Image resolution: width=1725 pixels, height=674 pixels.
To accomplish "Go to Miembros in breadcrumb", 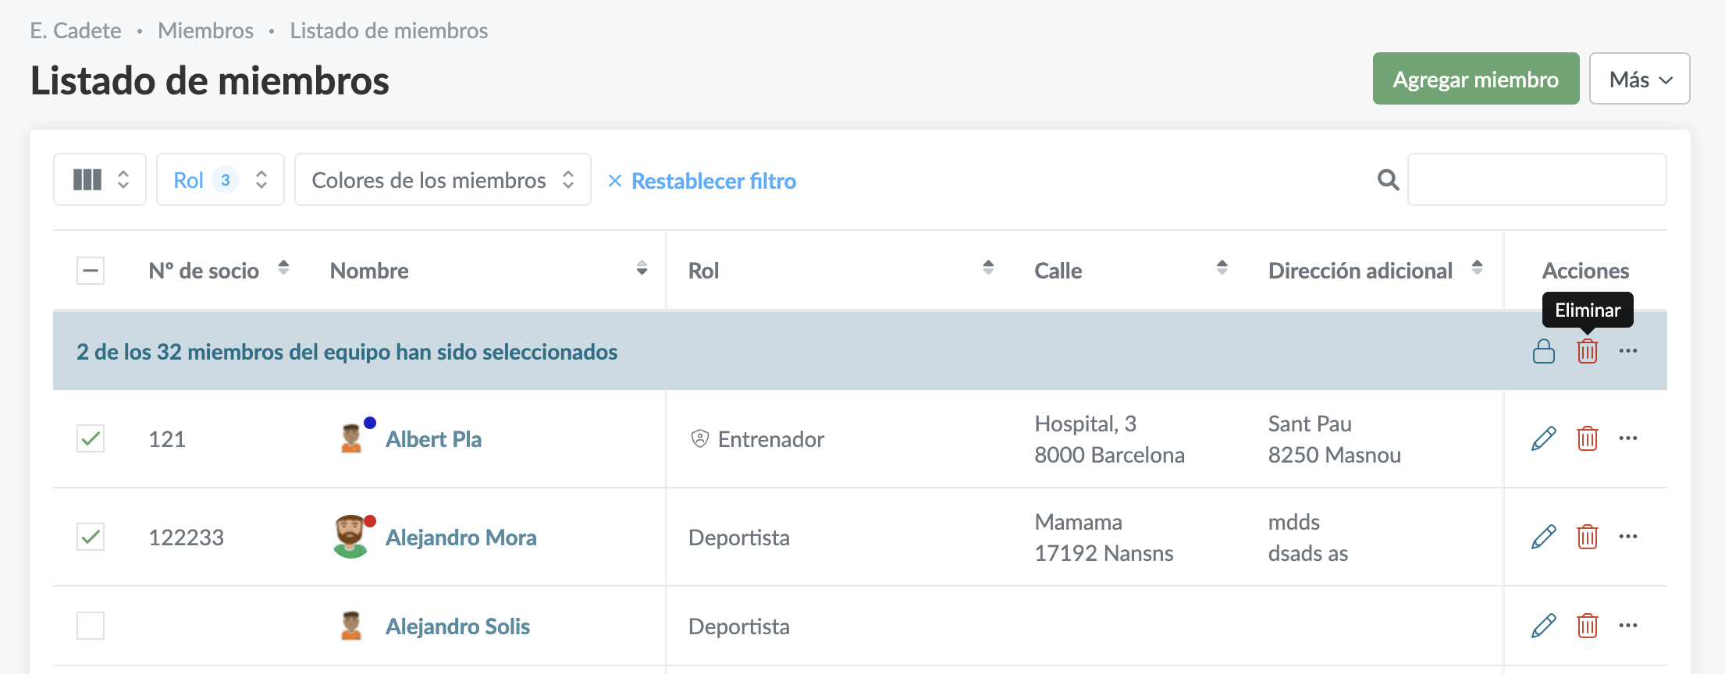I will coord(205,30).
